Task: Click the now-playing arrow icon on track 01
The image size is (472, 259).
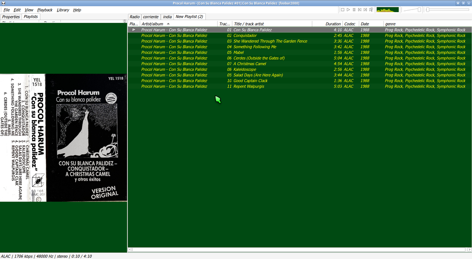Action: coord(134,30)
